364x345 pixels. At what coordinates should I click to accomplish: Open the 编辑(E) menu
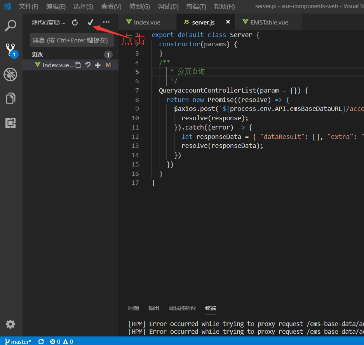(56, 6)
